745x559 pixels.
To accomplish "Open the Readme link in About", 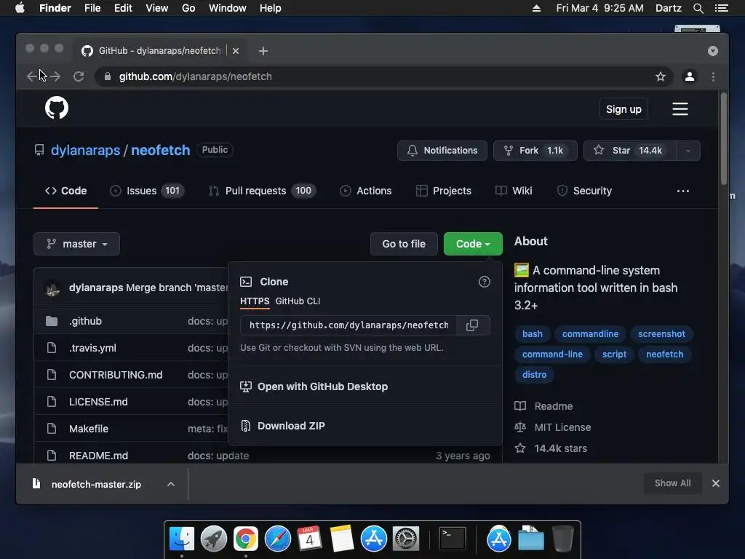I will coord(553,406).
